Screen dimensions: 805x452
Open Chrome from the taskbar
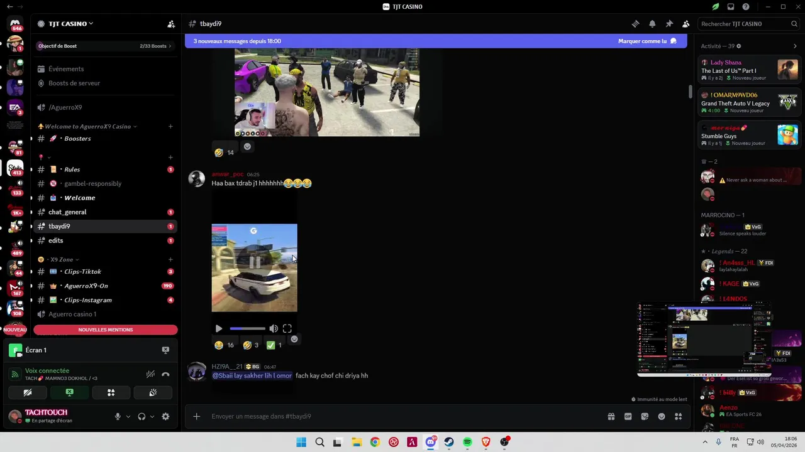375,442
